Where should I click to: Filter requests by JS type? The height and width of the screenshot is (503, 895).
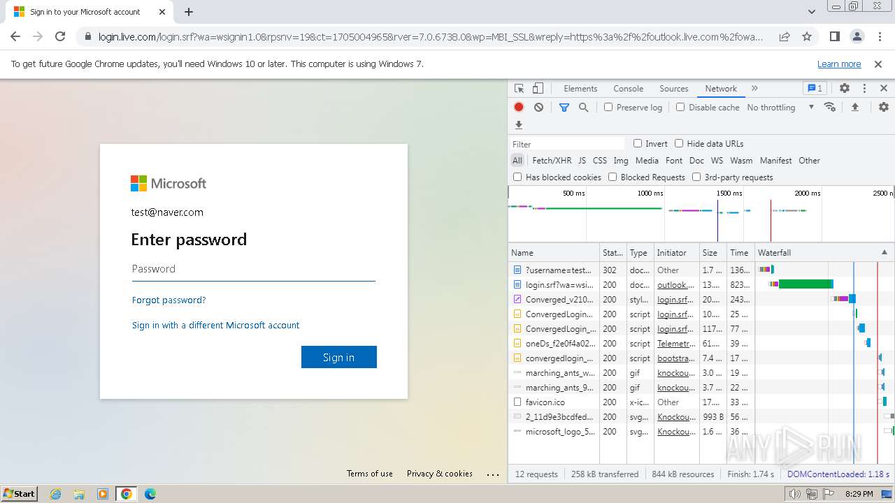[x=582, y=161]
